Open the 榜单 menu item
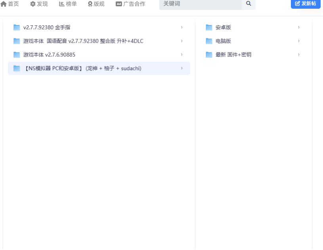This screenshot has width=323, height=250. [x=68, y=4]
